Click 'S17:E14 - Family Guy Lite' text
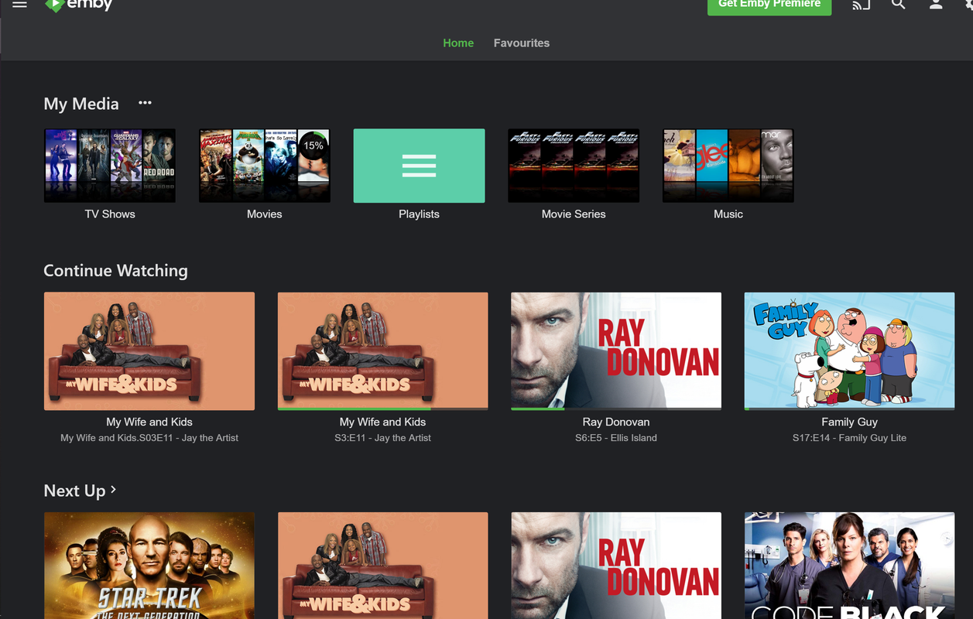Viewport: 973px width, 619px height. [850, 438]
